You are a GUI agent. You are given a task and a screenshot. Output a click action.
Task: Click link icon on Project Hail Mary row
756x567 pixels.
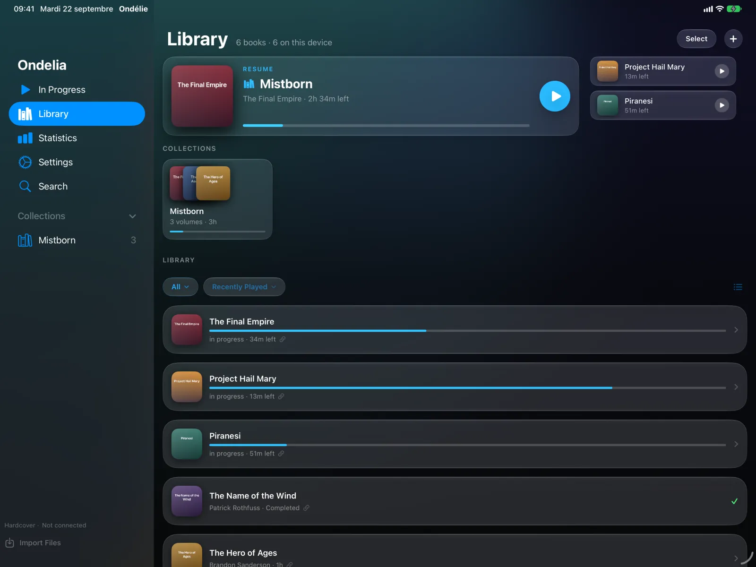click(x=281, y=396)
